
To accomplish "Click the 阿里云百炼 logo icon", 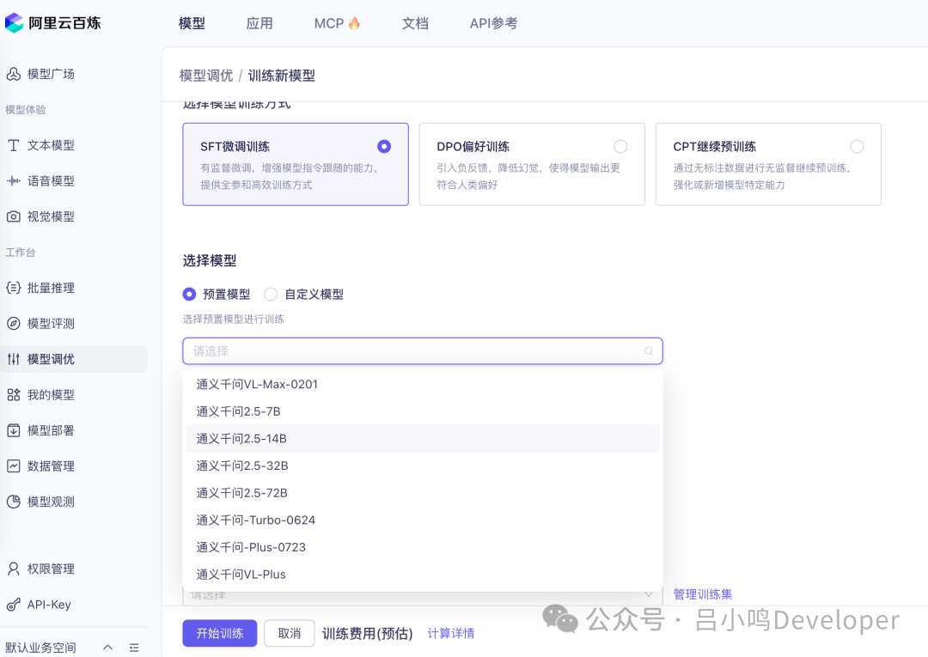I will click(15, 23).
